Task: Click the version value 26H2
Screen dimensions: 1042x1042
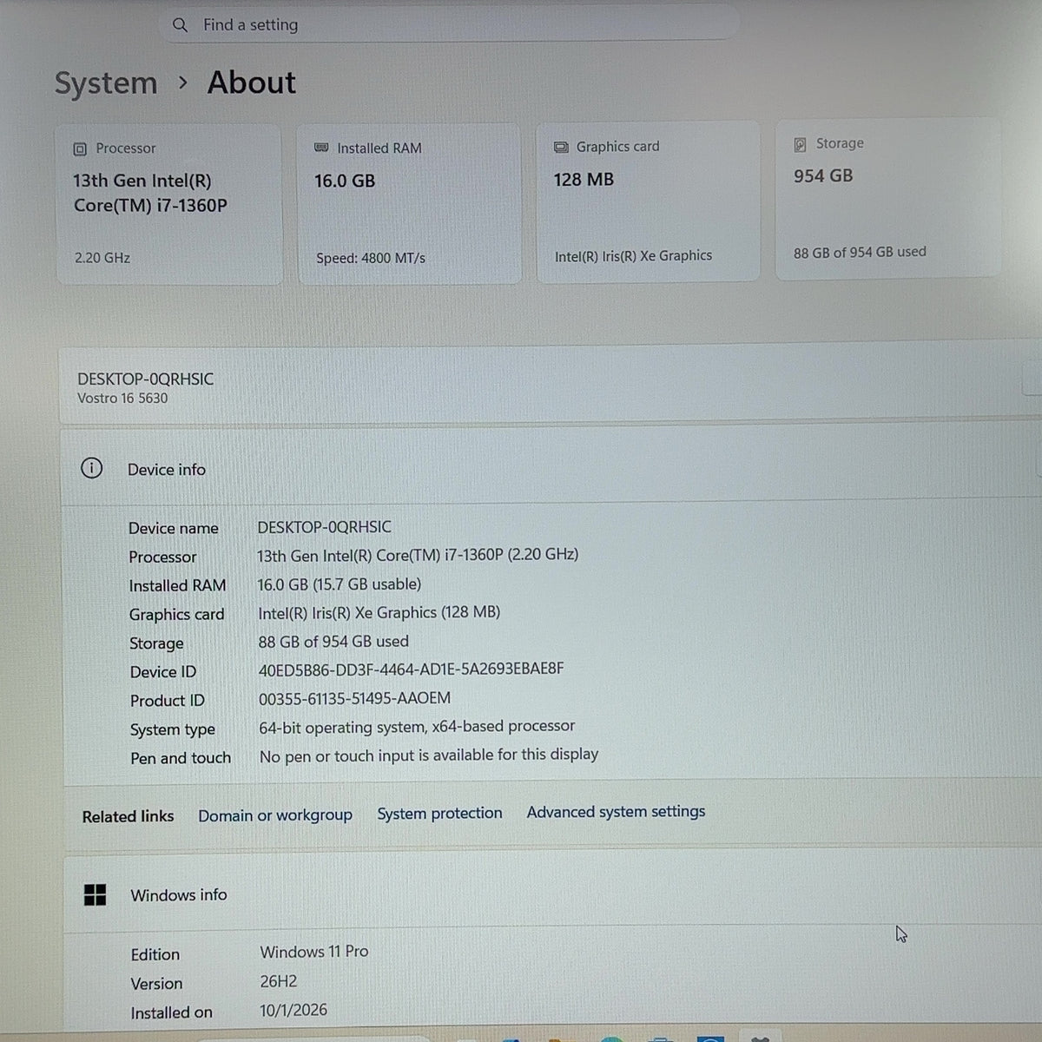Action: click(278, 981)
